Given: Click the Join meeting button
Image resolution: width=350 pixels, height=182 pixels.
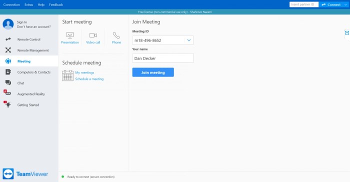Looking at the screenshot, I should (x=153, y=72).
